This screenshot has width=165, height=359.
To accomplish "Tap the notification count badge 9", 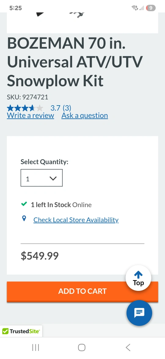I will click(x=151, y=8).
